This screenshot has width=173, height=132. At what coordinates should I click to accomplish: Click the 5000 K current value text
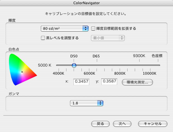click(x=45, y=65)
